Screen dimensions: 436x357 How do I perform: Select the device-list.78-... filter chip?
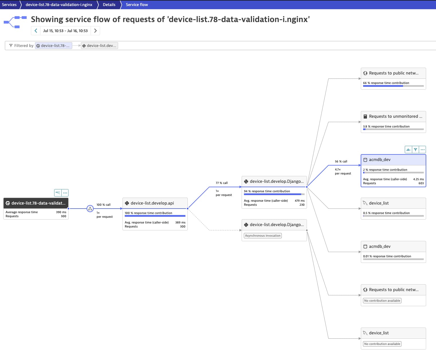pyautogui.click(x=54, y=45)
